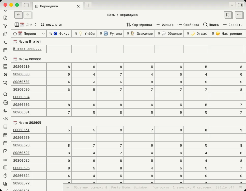The image size is (246, 191).
Task: Click the smiley face ribbon icon
Action: (x=5, y=58)
